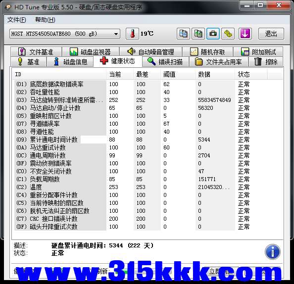Open the options gear icon
This screenshot has height=284, width=294.
pyautogui.click(x=228, y=34)
